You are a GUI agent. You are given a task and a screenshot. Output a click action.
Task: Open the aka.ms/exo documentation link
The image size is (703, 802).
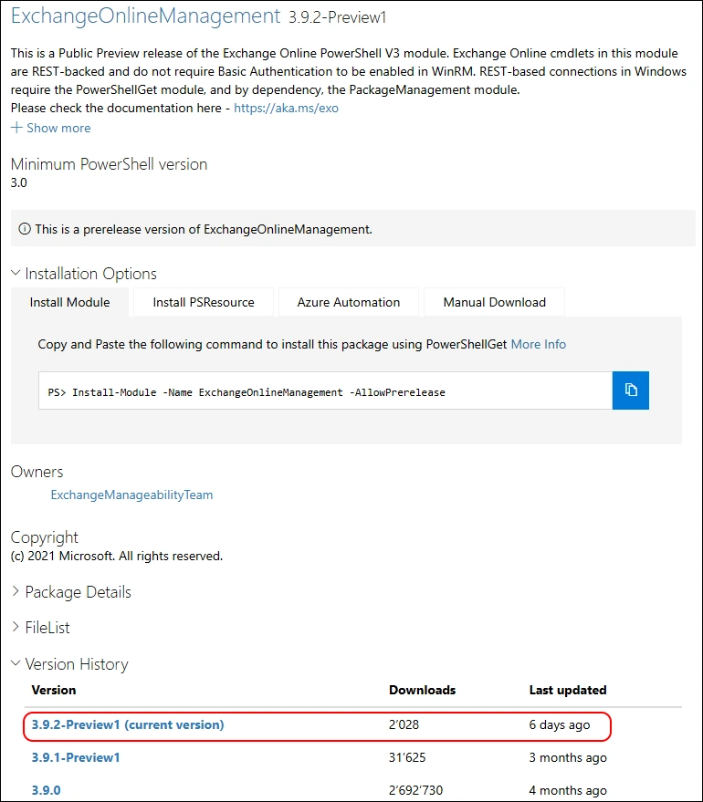[x=286, y=108]
